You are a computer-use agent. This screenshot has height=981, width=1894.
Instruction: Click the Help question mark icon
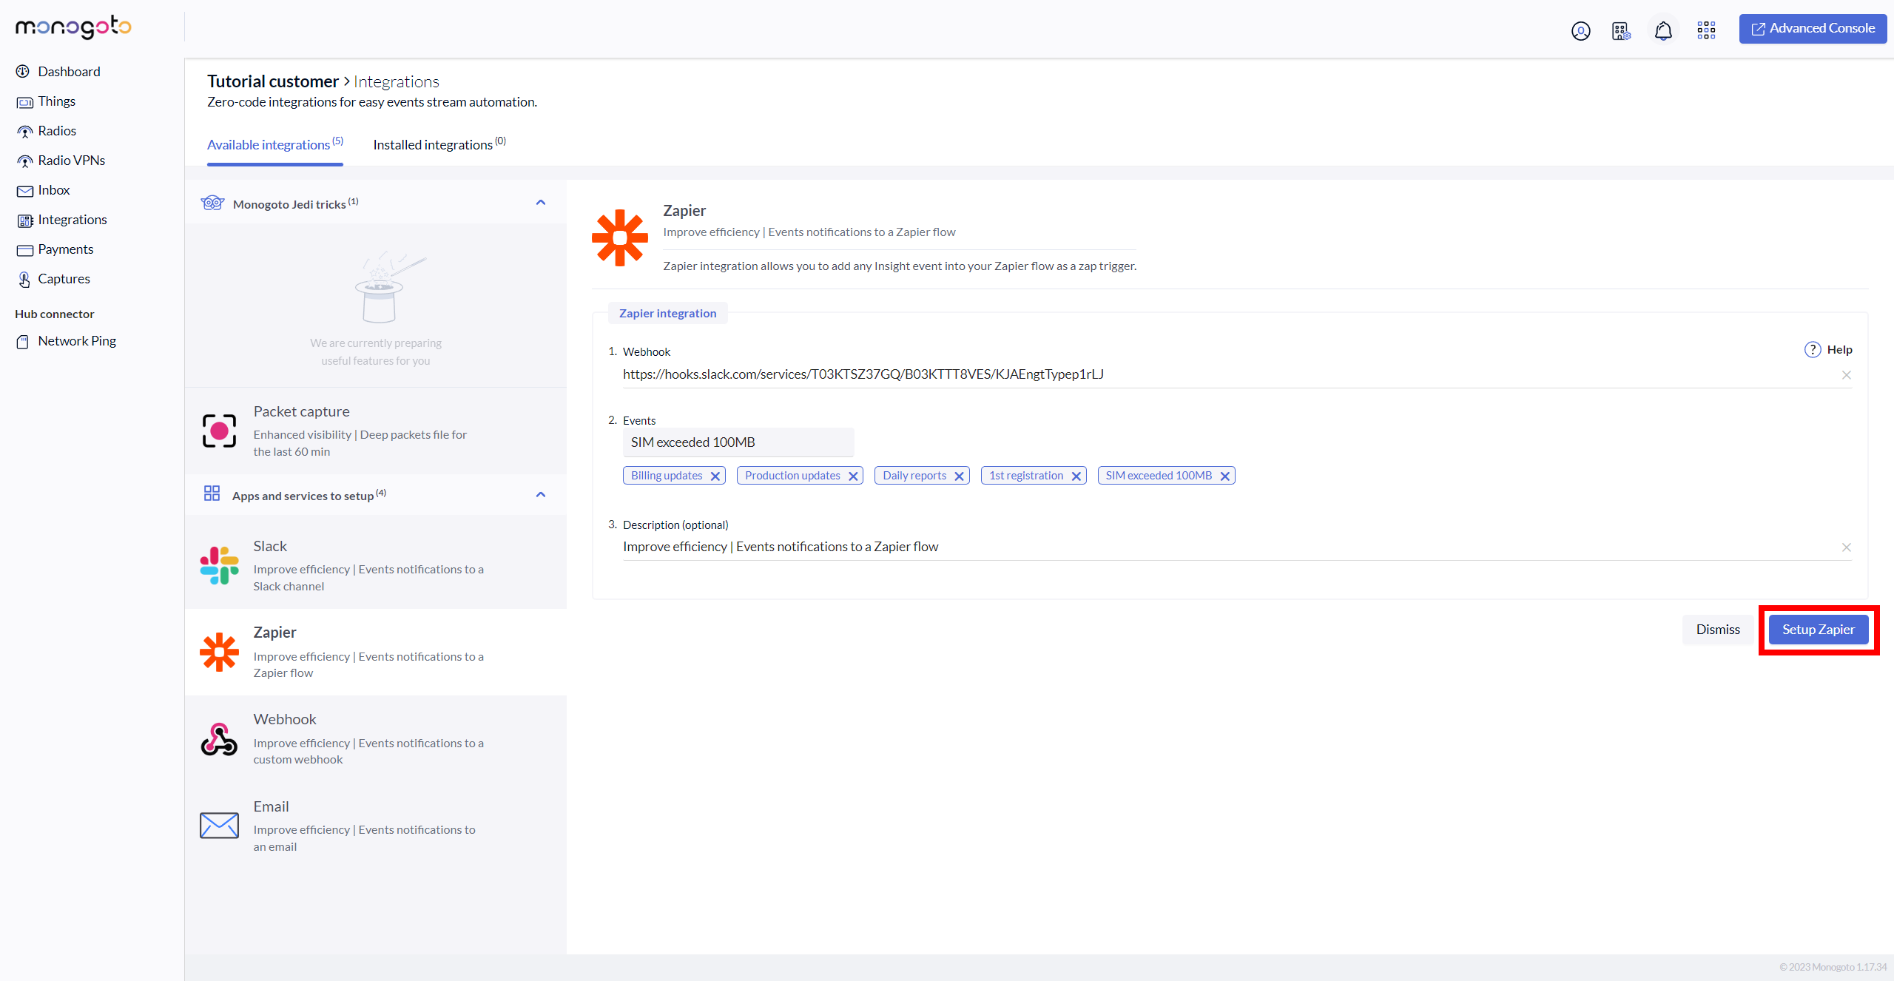tap(1812, 350)
